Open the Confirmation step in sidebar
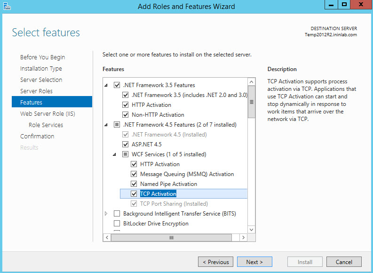This screenshot has height=273, width=373. [37, 136]
